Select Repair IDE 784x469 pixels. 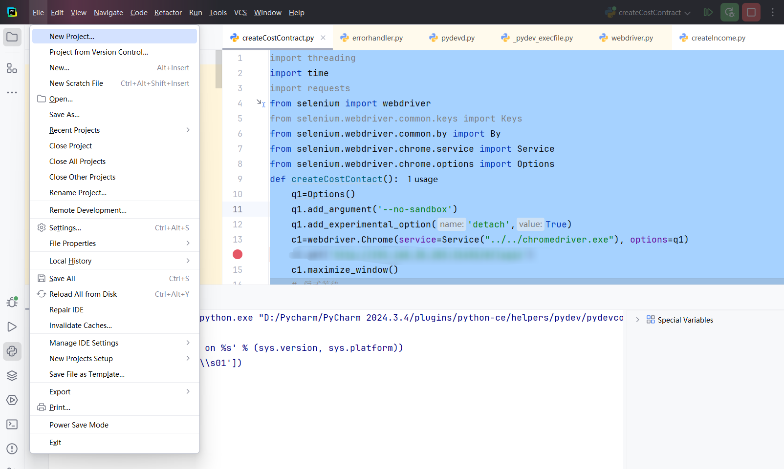pyautogui.click(x=114, y=309)
